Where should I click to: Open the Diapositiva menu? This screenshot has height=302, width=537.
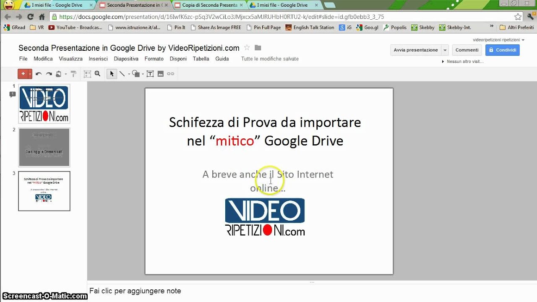point(126,59)
